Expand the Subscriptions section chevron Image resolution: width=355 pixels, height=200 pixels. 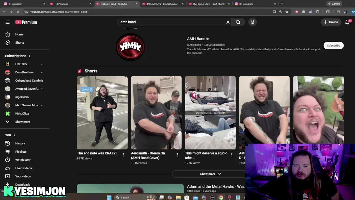click(x=30, y=56)
